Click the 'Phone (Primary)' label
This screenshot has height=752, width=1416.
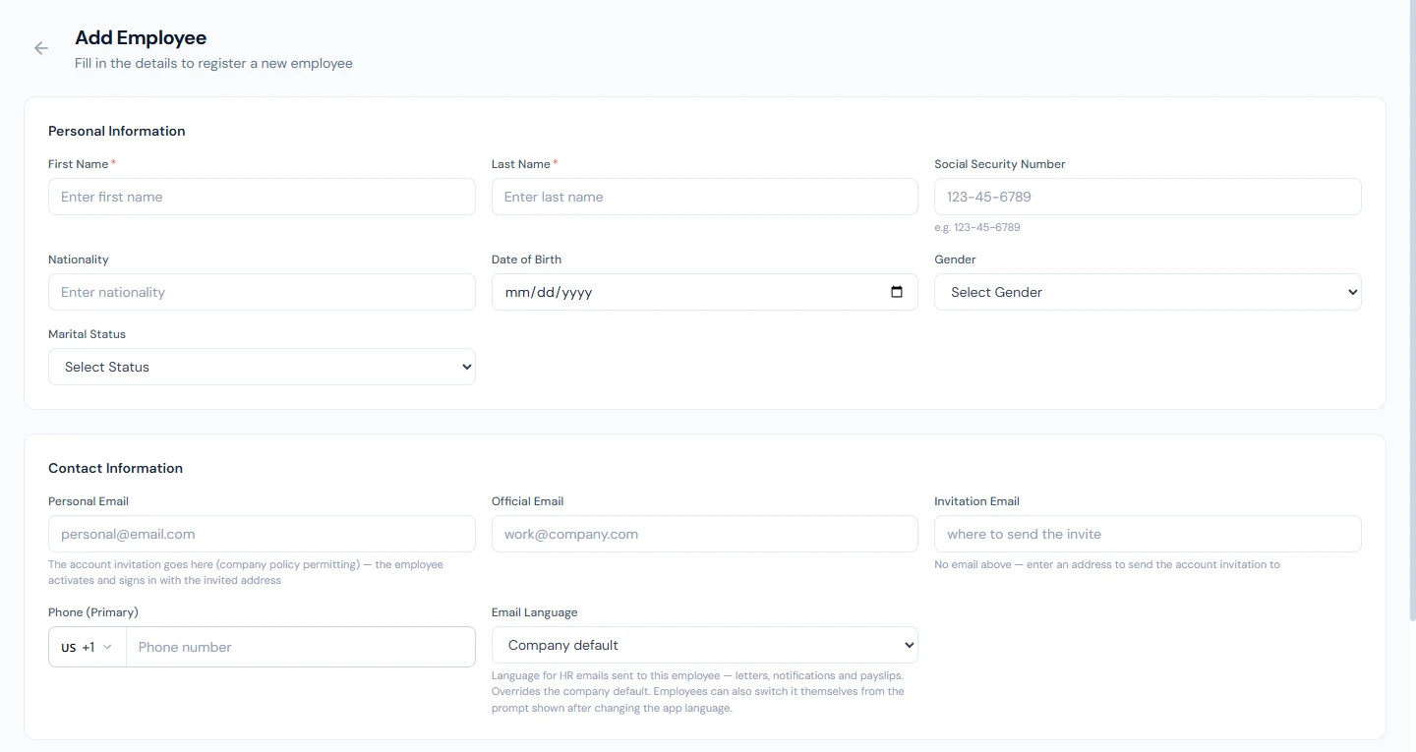[93, 612]
